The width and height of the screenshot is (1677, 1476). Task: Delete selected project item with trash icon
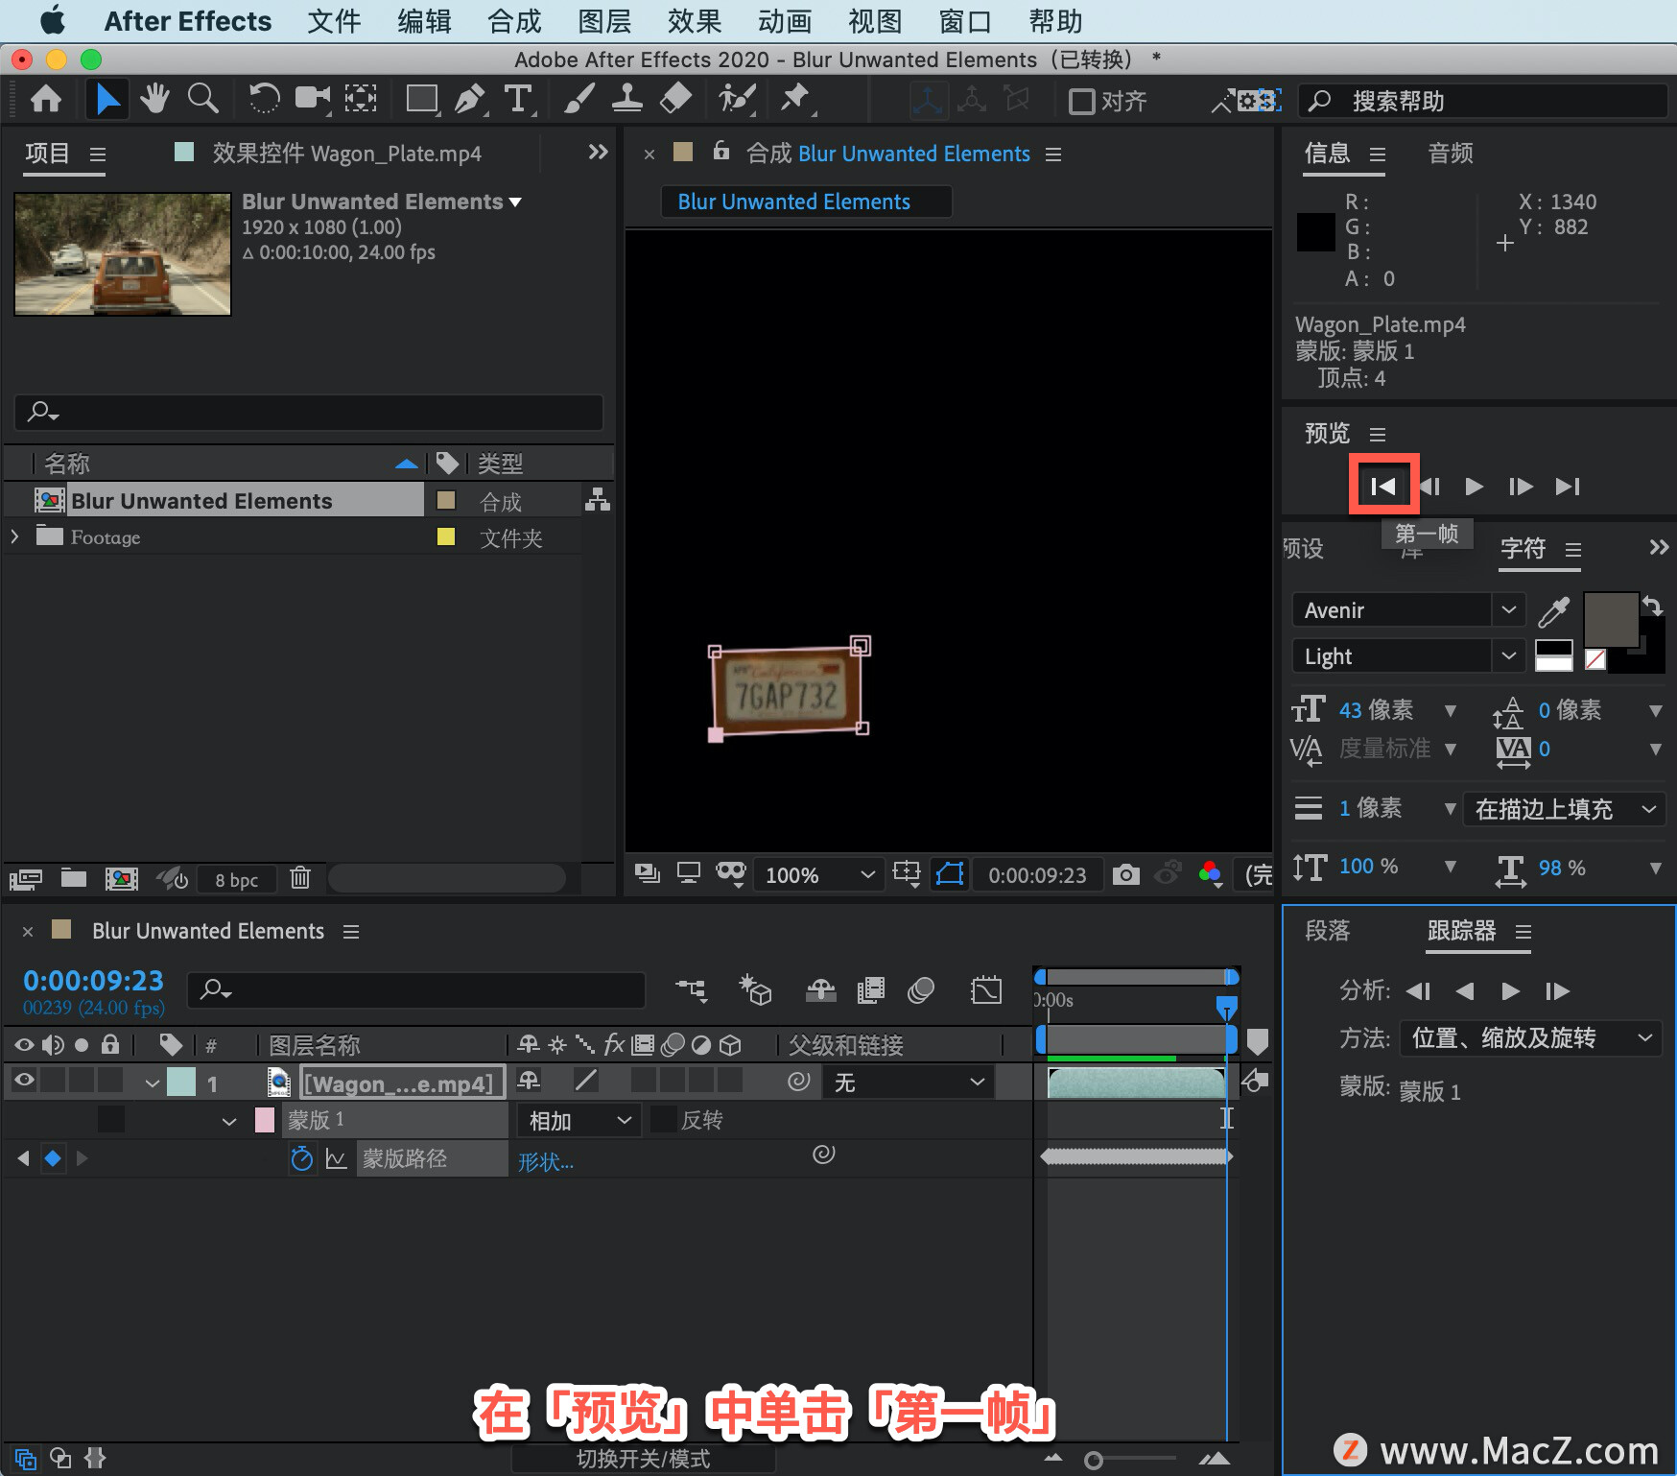click(x=300, y=878)
